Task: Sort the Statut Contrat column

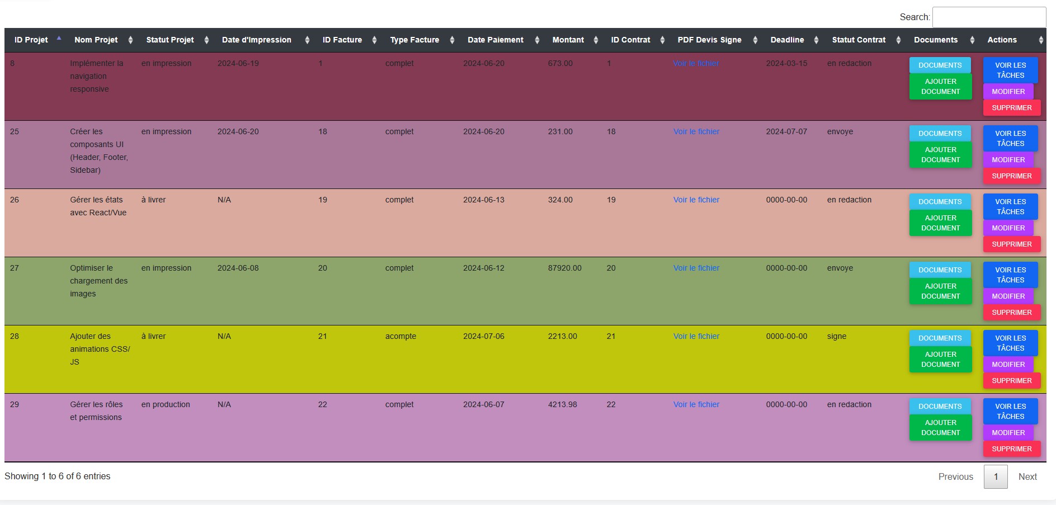Action: pos(899,40)
